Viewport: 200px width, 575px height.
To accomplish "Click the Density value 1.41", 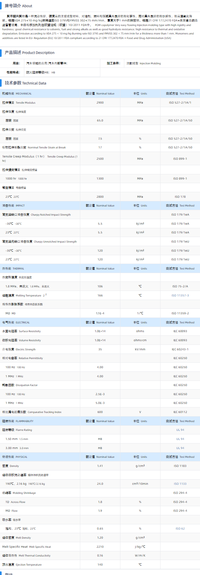I will pos(100,466).
